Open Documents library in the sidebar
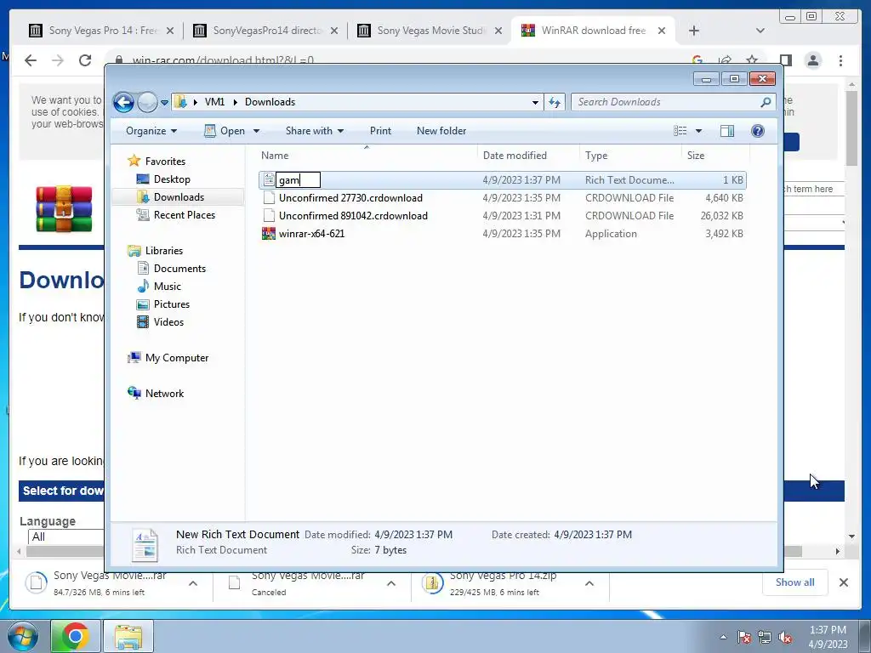The width and height of the screenshot is (871, 653). tap(179, 269)
